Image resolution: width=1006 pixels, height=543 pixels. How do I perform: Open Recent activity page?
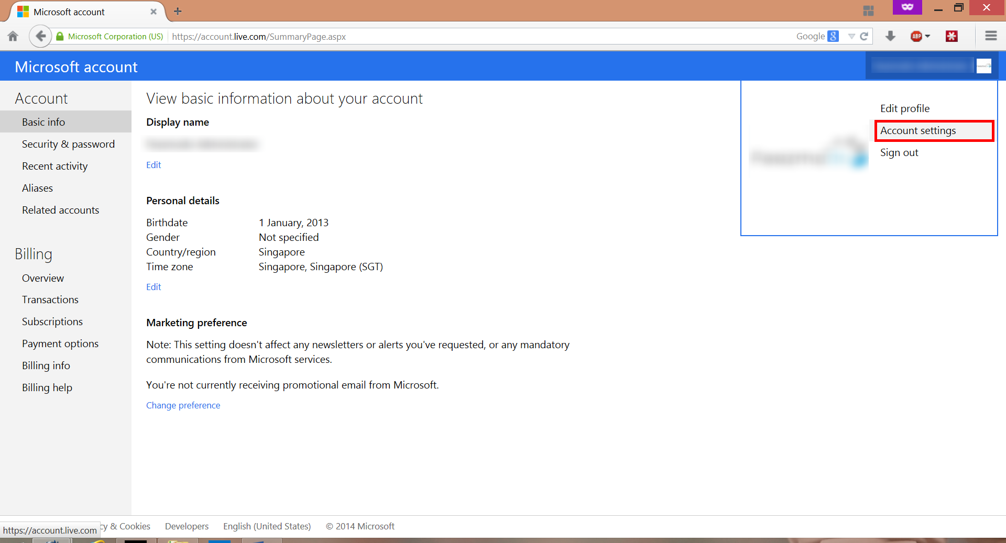click(x=54, y=166)
